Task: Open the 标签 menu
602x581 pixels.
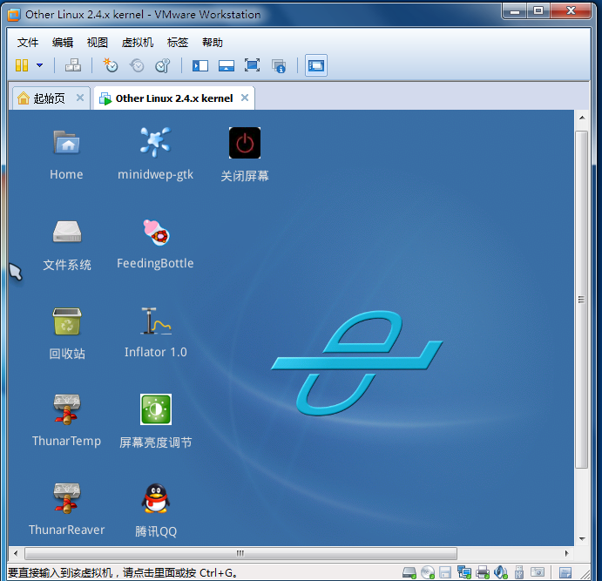Action: click(178, 42)
